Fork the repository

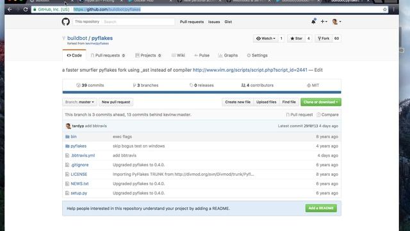point(324,38)
